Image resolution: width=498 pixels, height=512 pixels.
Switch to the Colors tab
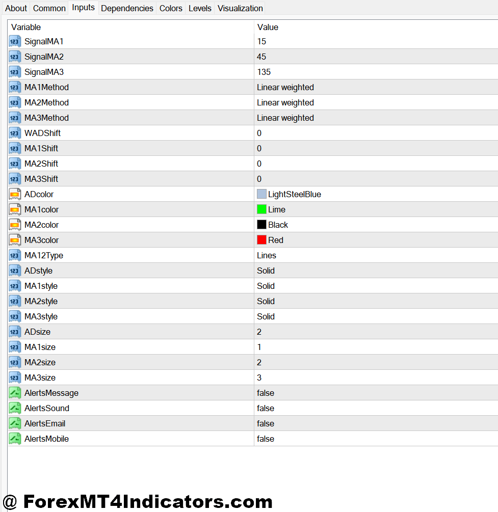pyautogui.click(x=171, y=8)
